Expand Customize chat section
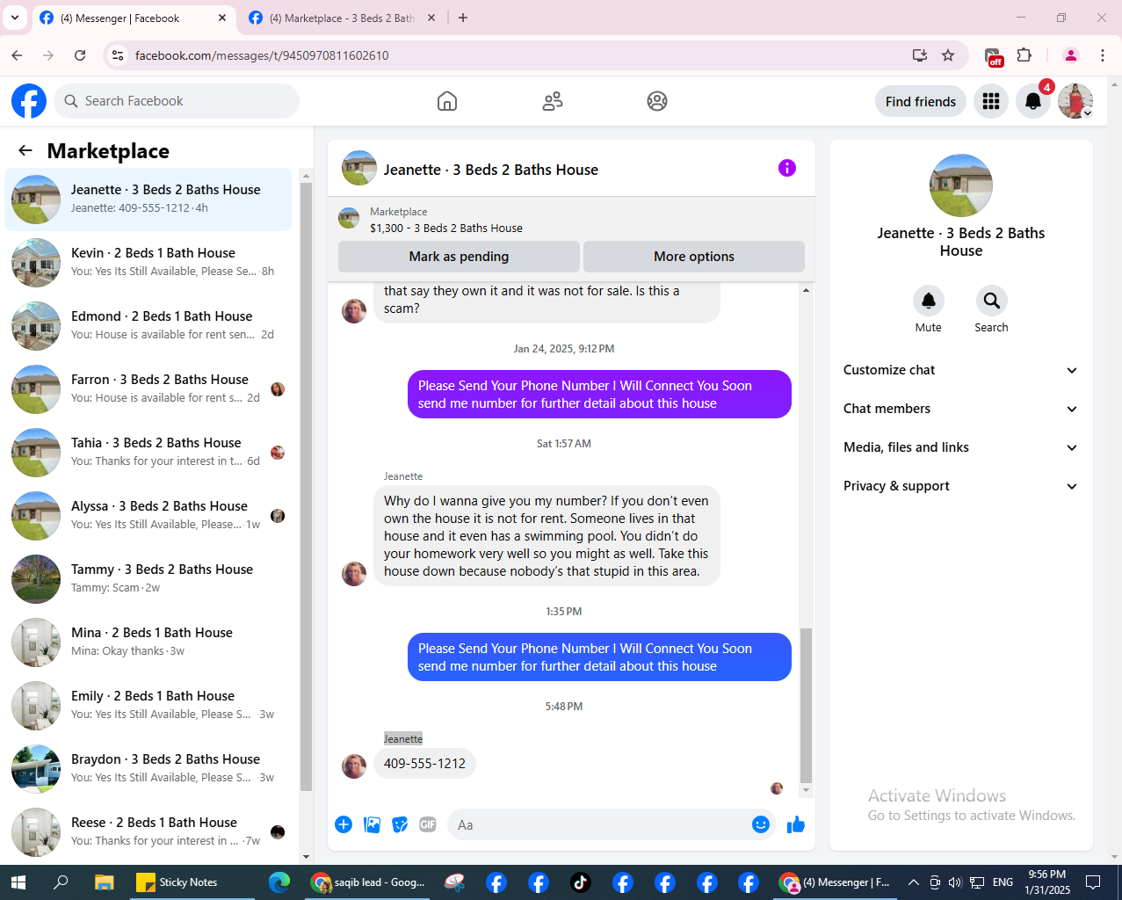1122x900 pixels. tap(960, 370)
